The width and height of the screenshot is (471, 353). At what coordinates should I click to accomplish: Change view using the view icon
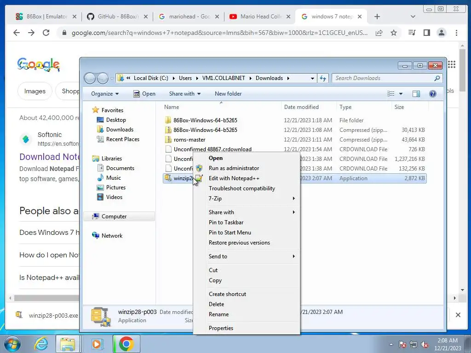[391, 94]
